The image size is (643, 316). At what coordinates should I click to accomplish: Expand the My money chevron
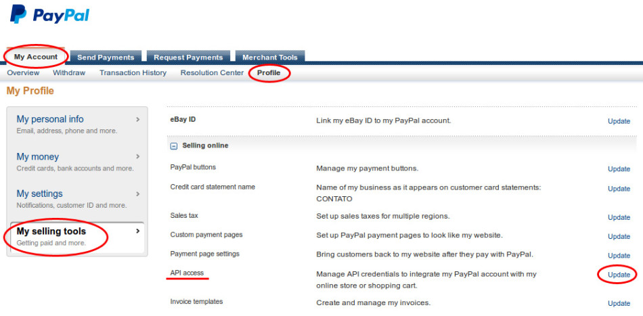138,156
